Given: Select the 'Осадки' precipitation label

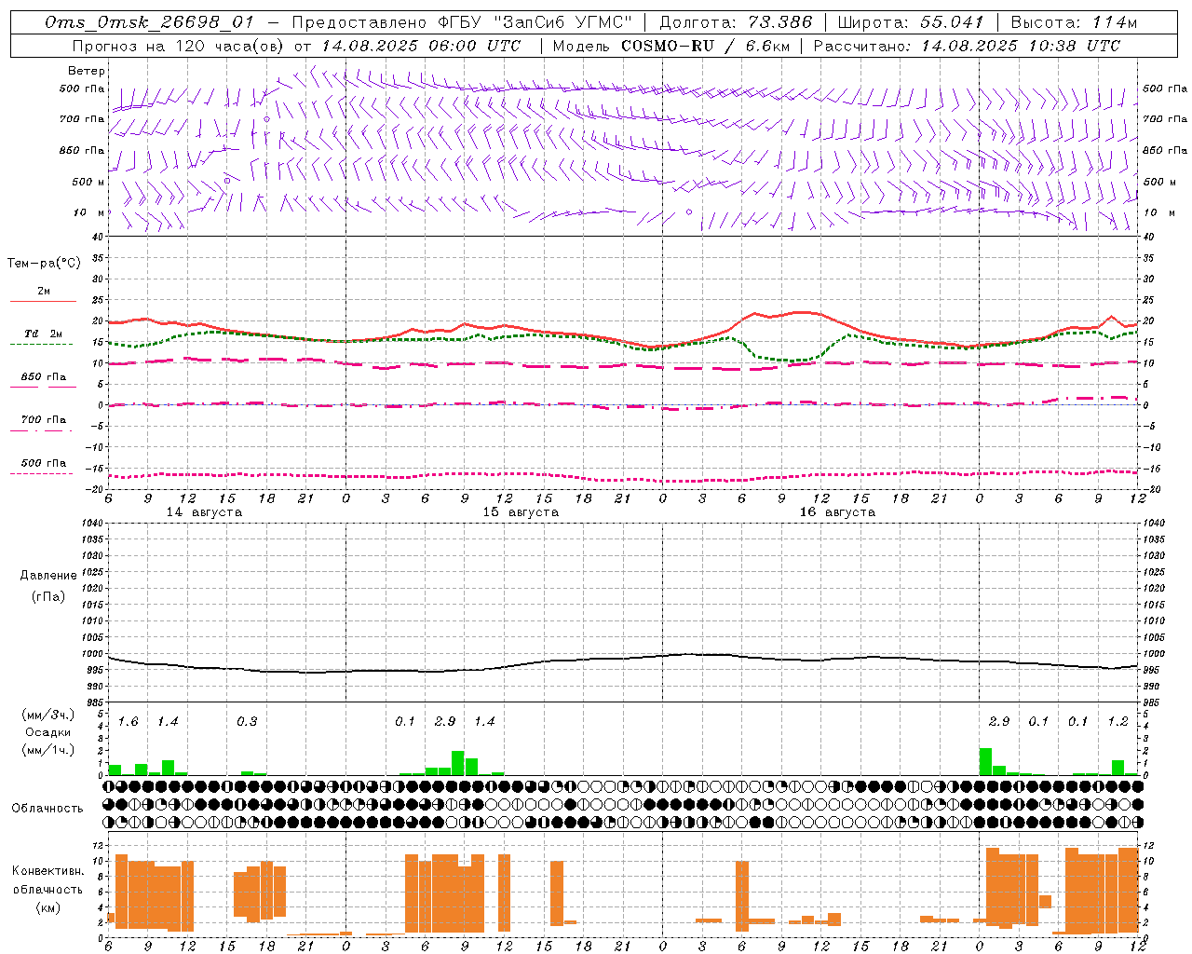Looking at the screenshot, I should click(48, 732).
